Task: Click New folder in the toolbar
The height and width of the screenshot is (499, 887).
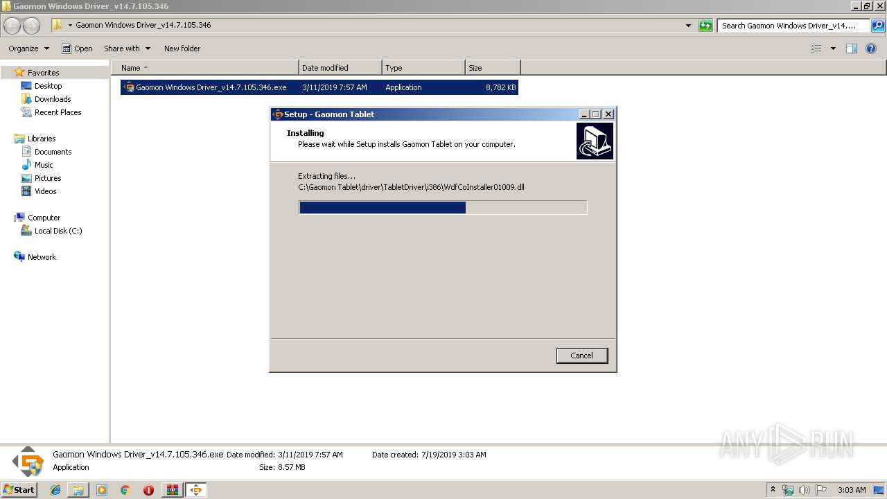Action: (182, 49)
